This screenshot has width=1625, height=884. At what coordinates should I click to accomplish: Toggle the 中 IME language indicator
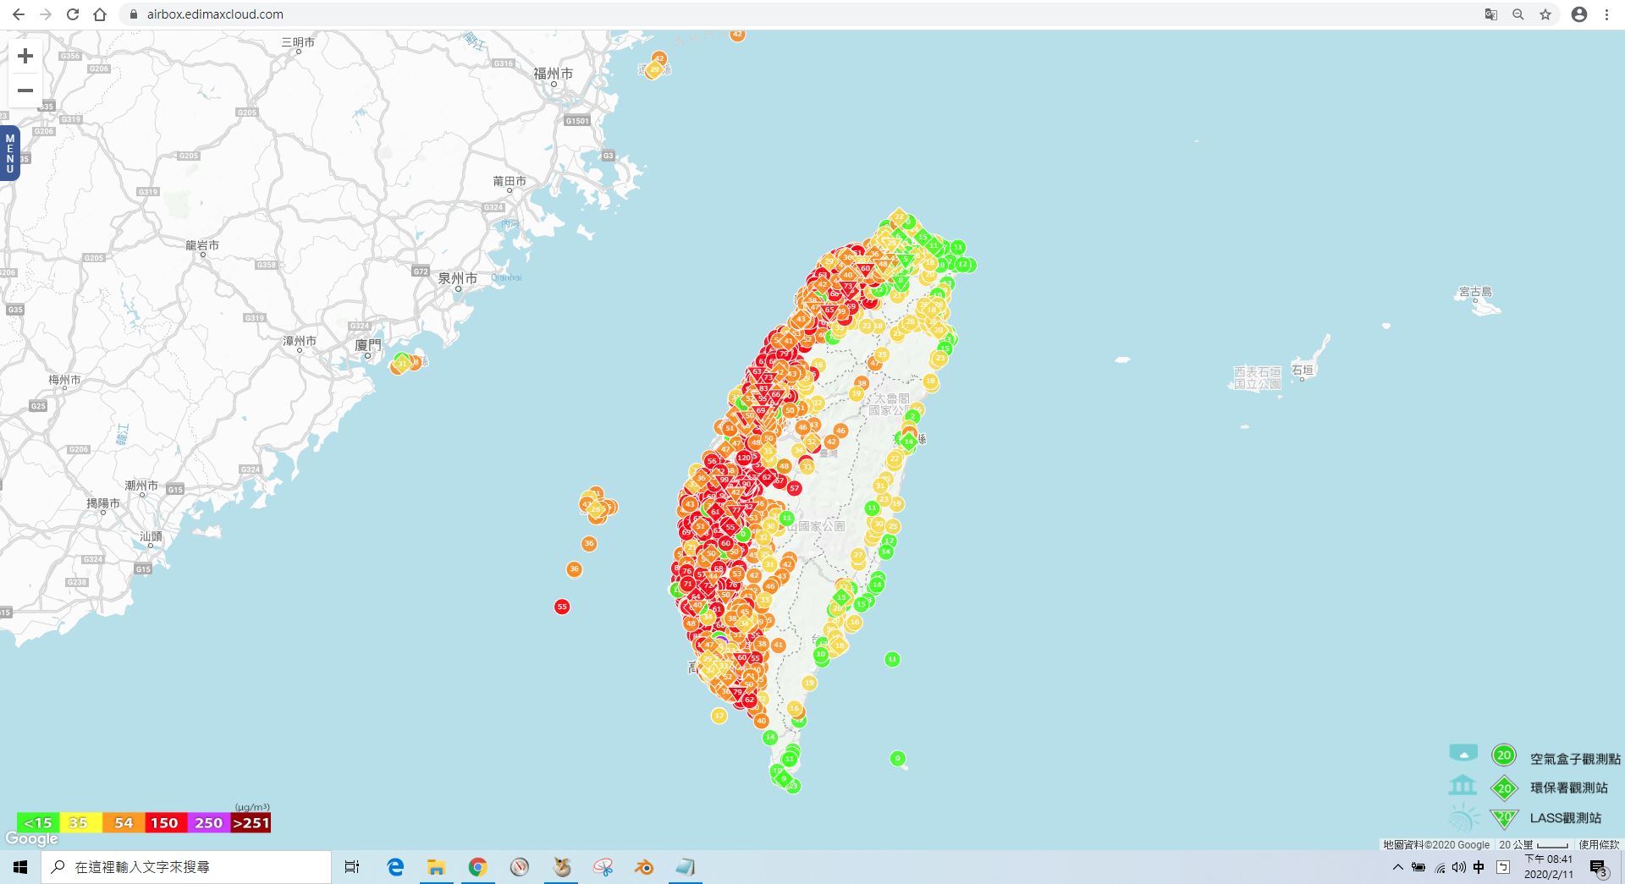pos(1479,867)
